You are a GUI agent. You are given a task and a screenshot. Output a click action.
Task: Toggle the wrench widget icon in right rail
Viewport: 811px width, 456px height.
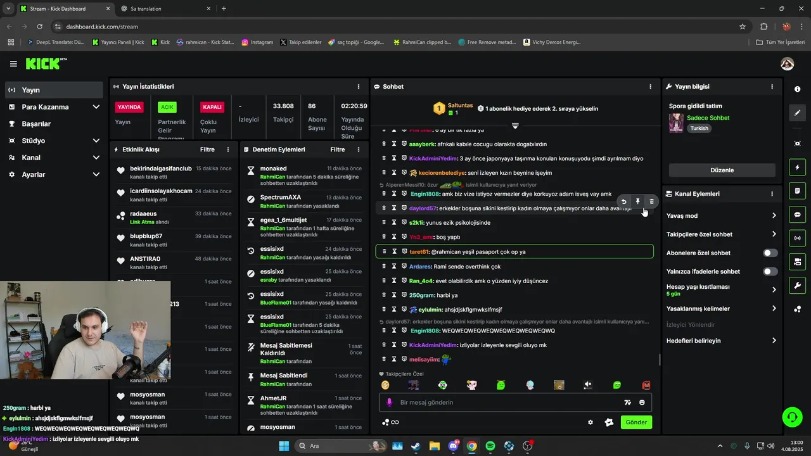coord(798,285)
